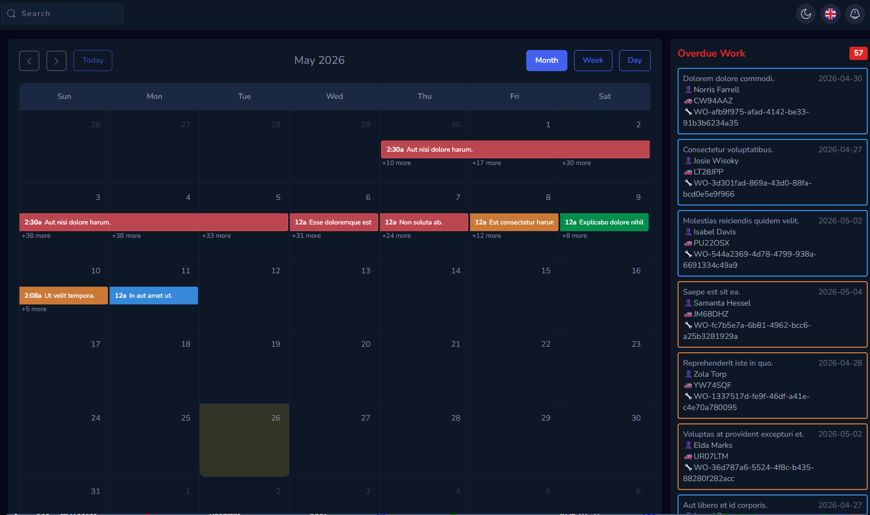
Task: Open overdue card 'Reprehenderit iste in quo.'
Action: point(773,386)
